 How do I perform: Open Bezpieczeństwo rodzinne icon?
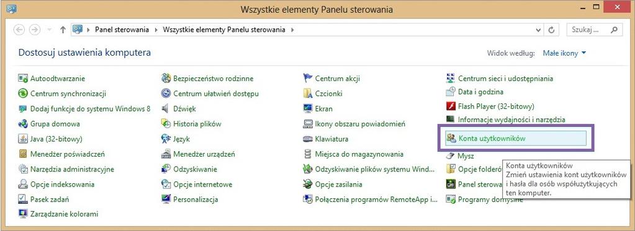[x=166, y=79]
